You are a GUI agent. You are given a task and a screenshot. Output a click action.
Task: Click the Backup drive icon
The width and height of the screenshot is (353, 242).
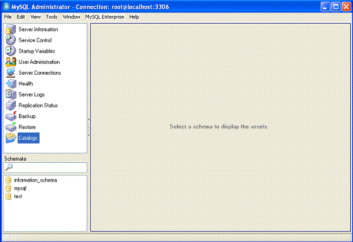(x=11, y=116)
